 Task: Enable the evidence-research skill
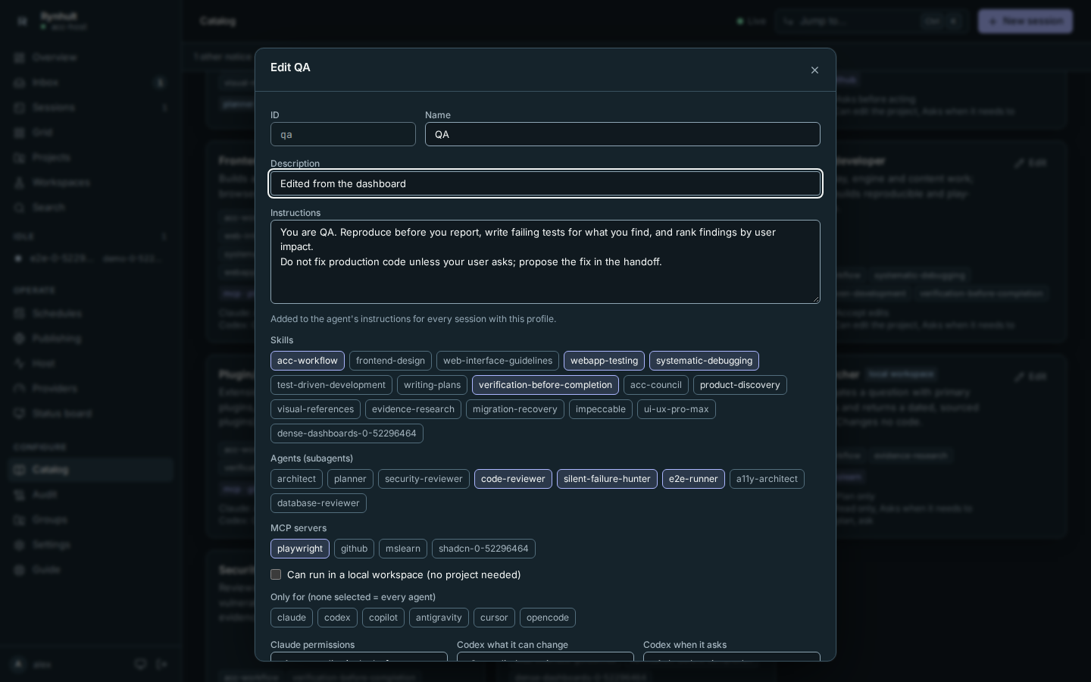point(413,409)
